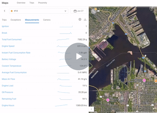Screen dimensions: 157x113
Task: Click the large play button overlay
Action: coord(78,56)
